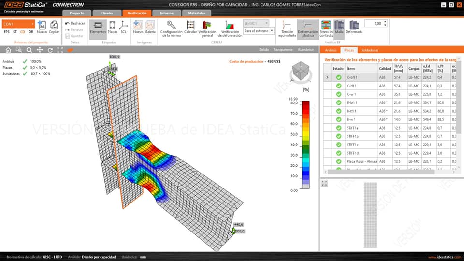Click the red end of color legend
The image size is (464, 261).
305,104
